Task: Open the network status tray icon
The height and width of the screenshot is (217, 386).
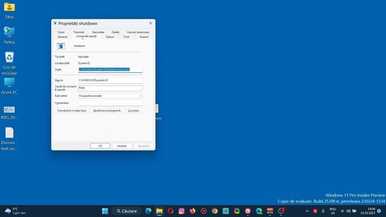Action: [x=342, y=211]
